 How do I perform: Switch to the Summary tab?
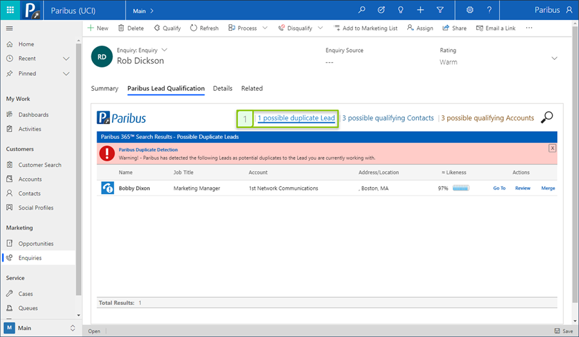point(104,89)
